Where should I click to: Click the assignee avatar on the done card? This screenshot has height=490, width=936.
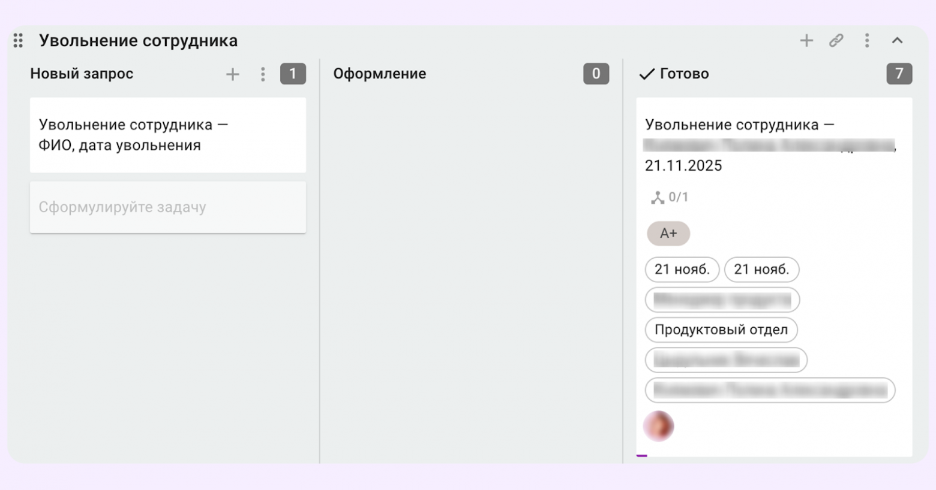click(x=658, y=426)
